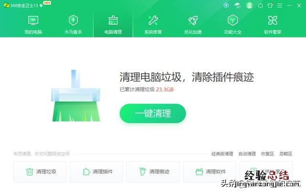Choose 清理痕迹 footprint traces card

153,171
